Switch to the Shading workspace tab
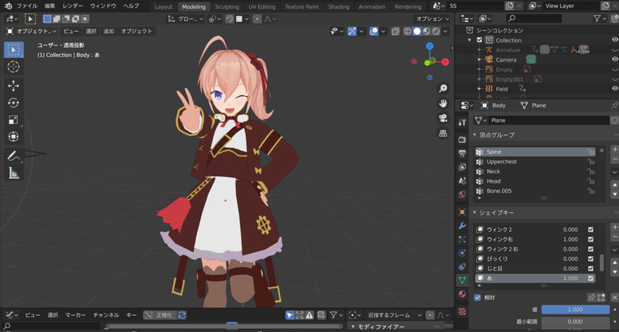The image size is (619, 332). 339,7
